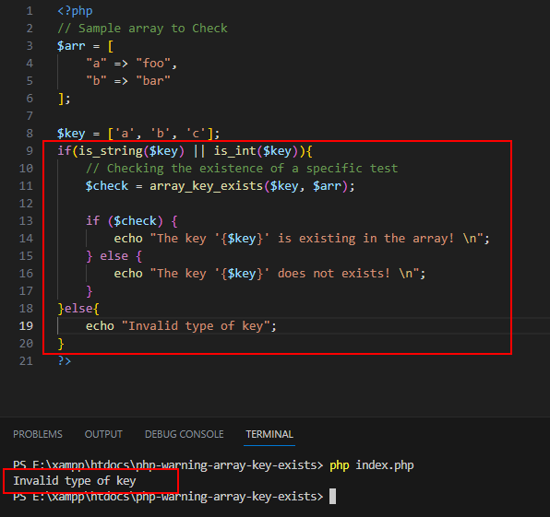Click the 'Invalid type of key' terminal output
This screenshot has height=517, width=550.
coord(75,481)
